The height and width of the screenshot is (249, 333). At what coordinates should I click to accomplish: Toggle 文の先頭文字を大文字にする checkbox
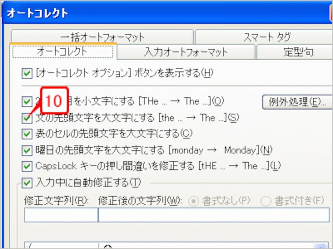[x=27, y=118]
